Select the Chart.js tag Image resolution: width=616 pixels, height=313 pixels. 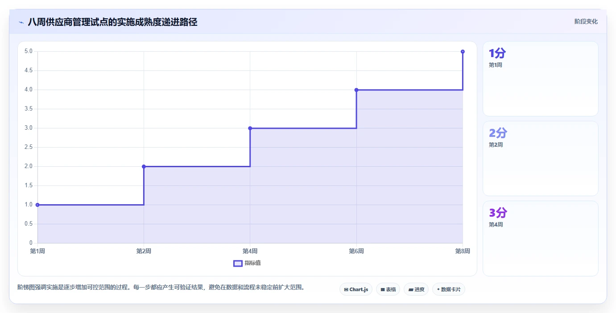coord(356,289)
